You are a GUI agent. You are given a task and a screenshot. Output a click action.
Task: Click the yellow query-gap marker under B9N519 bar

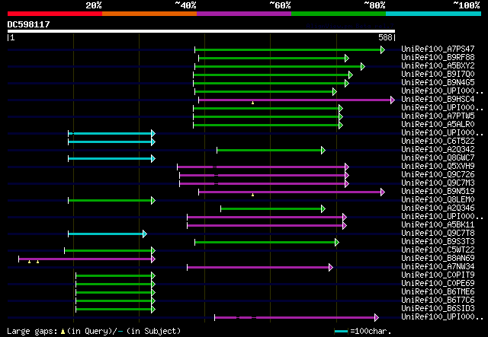[252, 195]
